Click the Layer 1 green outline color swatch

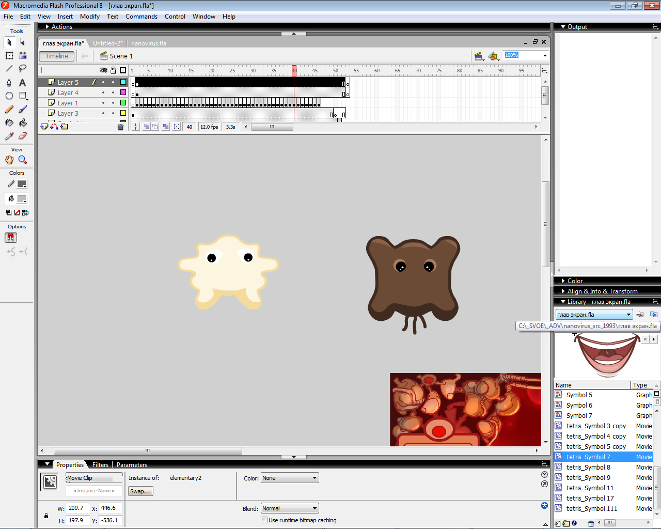pyautogui.click(x=123, y=103)
